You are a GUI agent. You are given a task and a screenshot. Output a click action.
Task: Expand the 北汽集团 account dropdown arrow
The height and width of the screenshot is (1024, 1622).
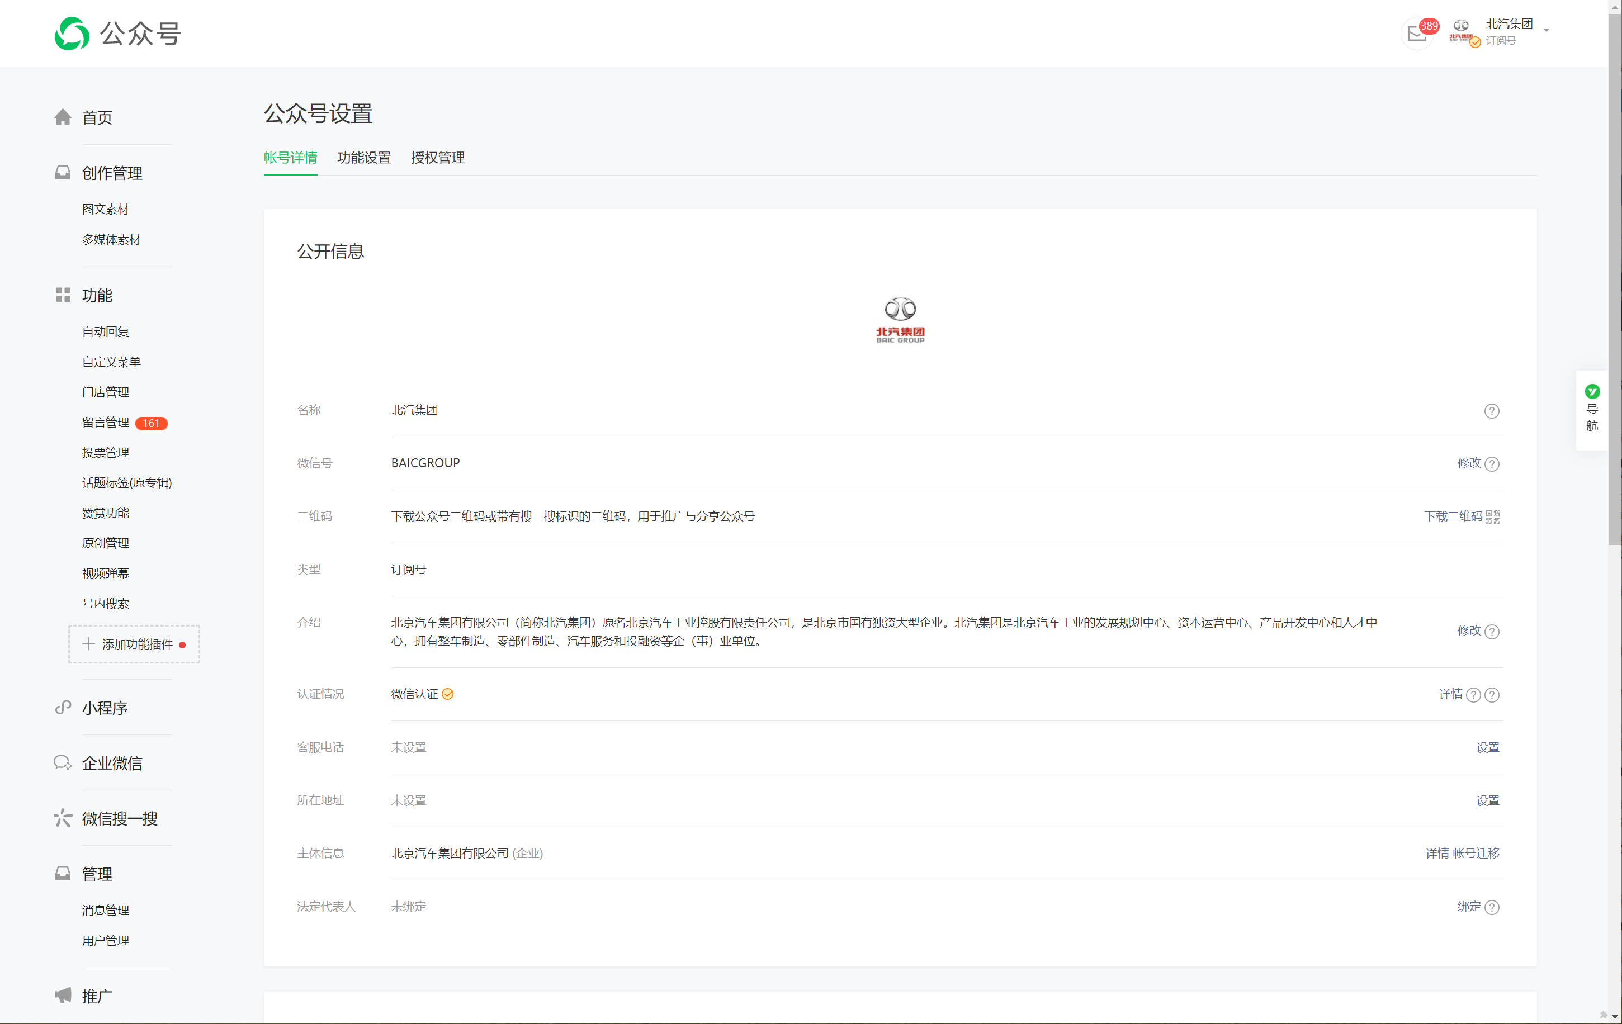[1547, 30]
